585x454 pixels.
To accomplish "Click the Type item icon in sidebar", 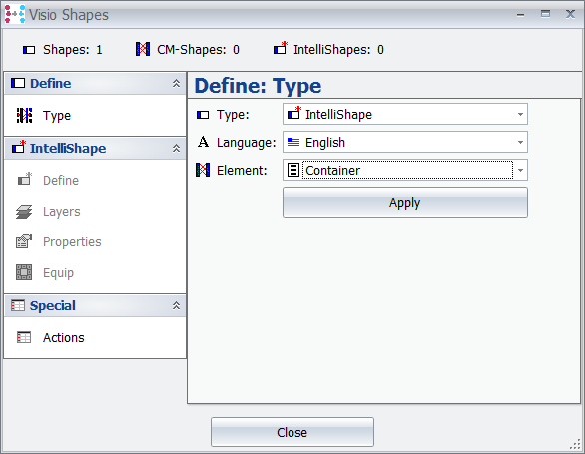I will tap(24, 116).
